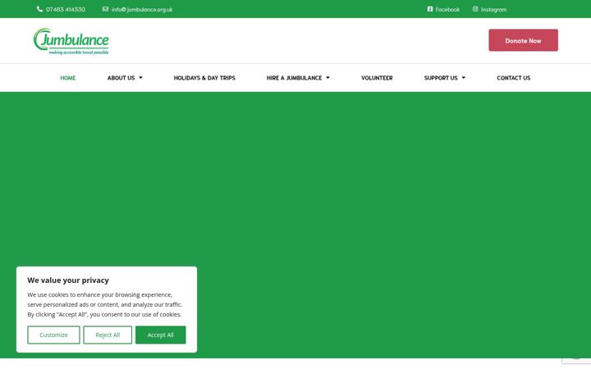Screen dimensions: 591x369
Task: Click Reject All cookies button
Action: [108, 335]
